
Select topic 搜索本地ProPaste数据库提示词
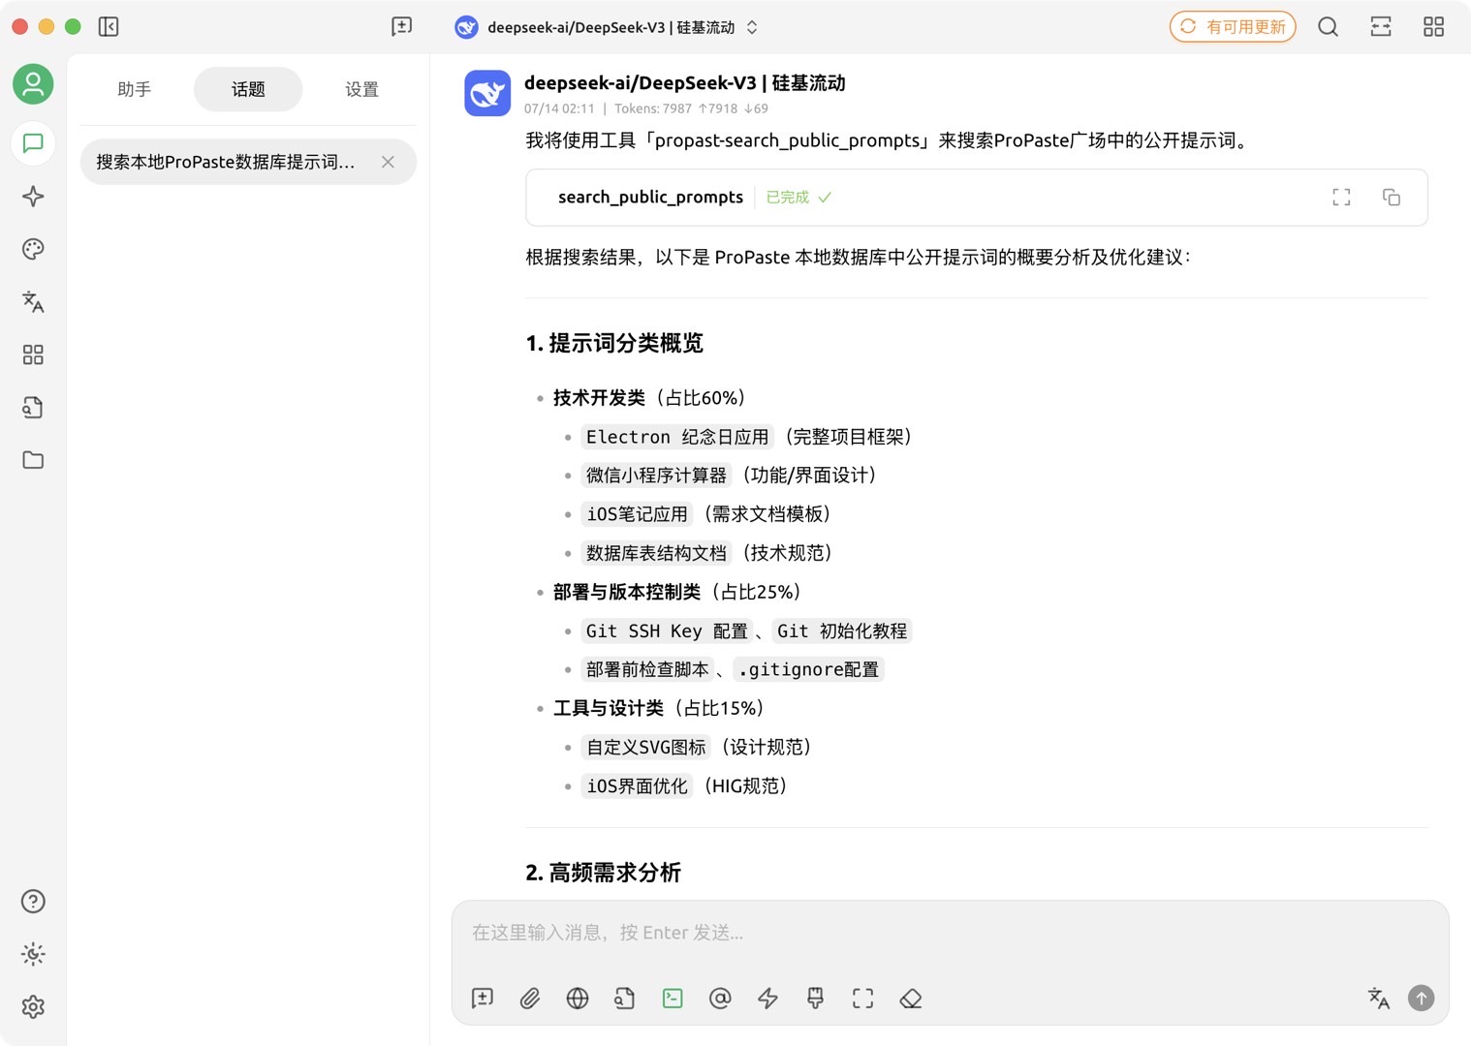coord(248,162)
